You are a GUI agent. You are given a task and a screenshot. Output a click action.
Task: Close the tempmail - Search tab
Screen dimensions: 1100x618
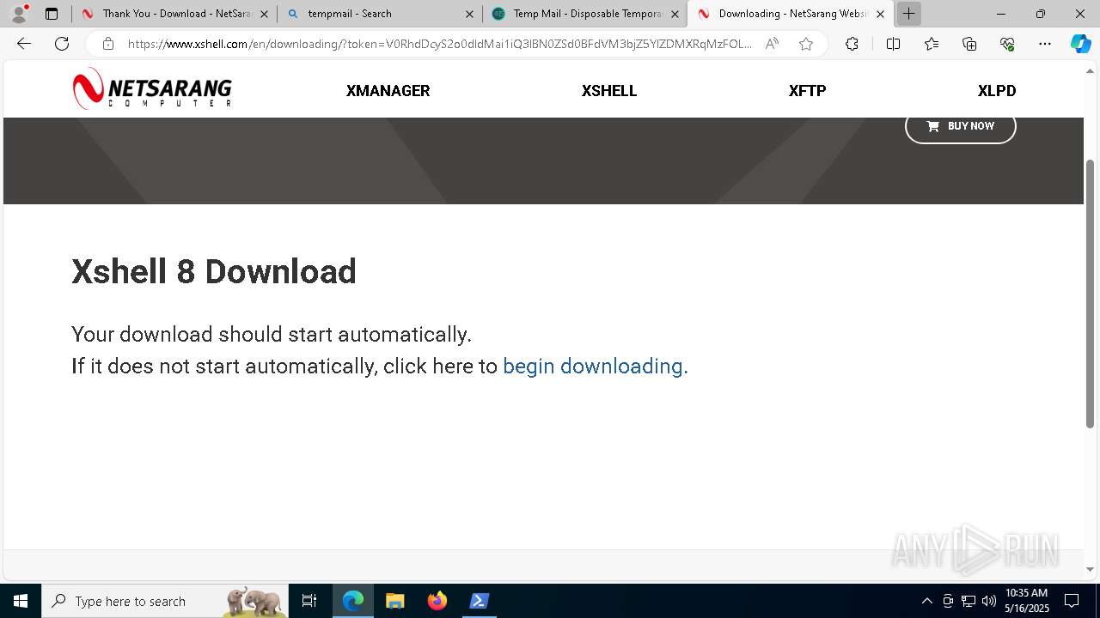pos(469,14)
